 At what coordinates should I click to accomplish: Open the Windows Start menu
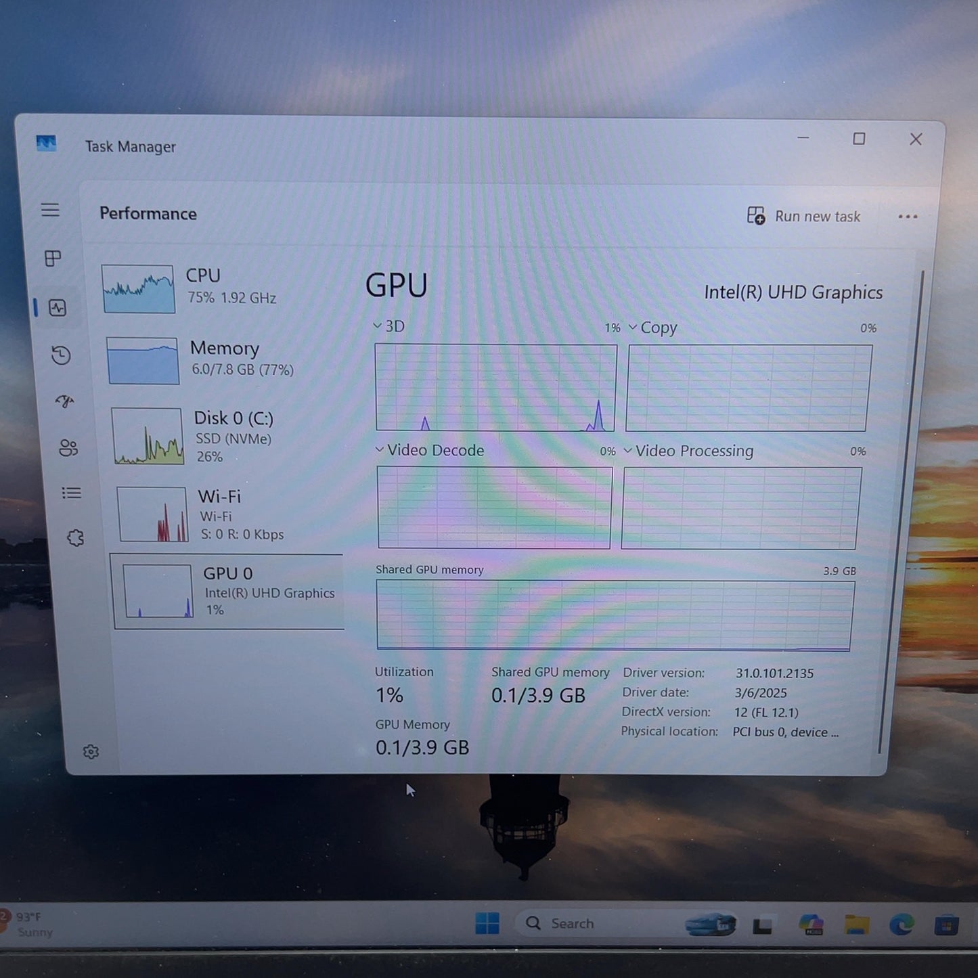pyautogui.click(x=487, y=923)
